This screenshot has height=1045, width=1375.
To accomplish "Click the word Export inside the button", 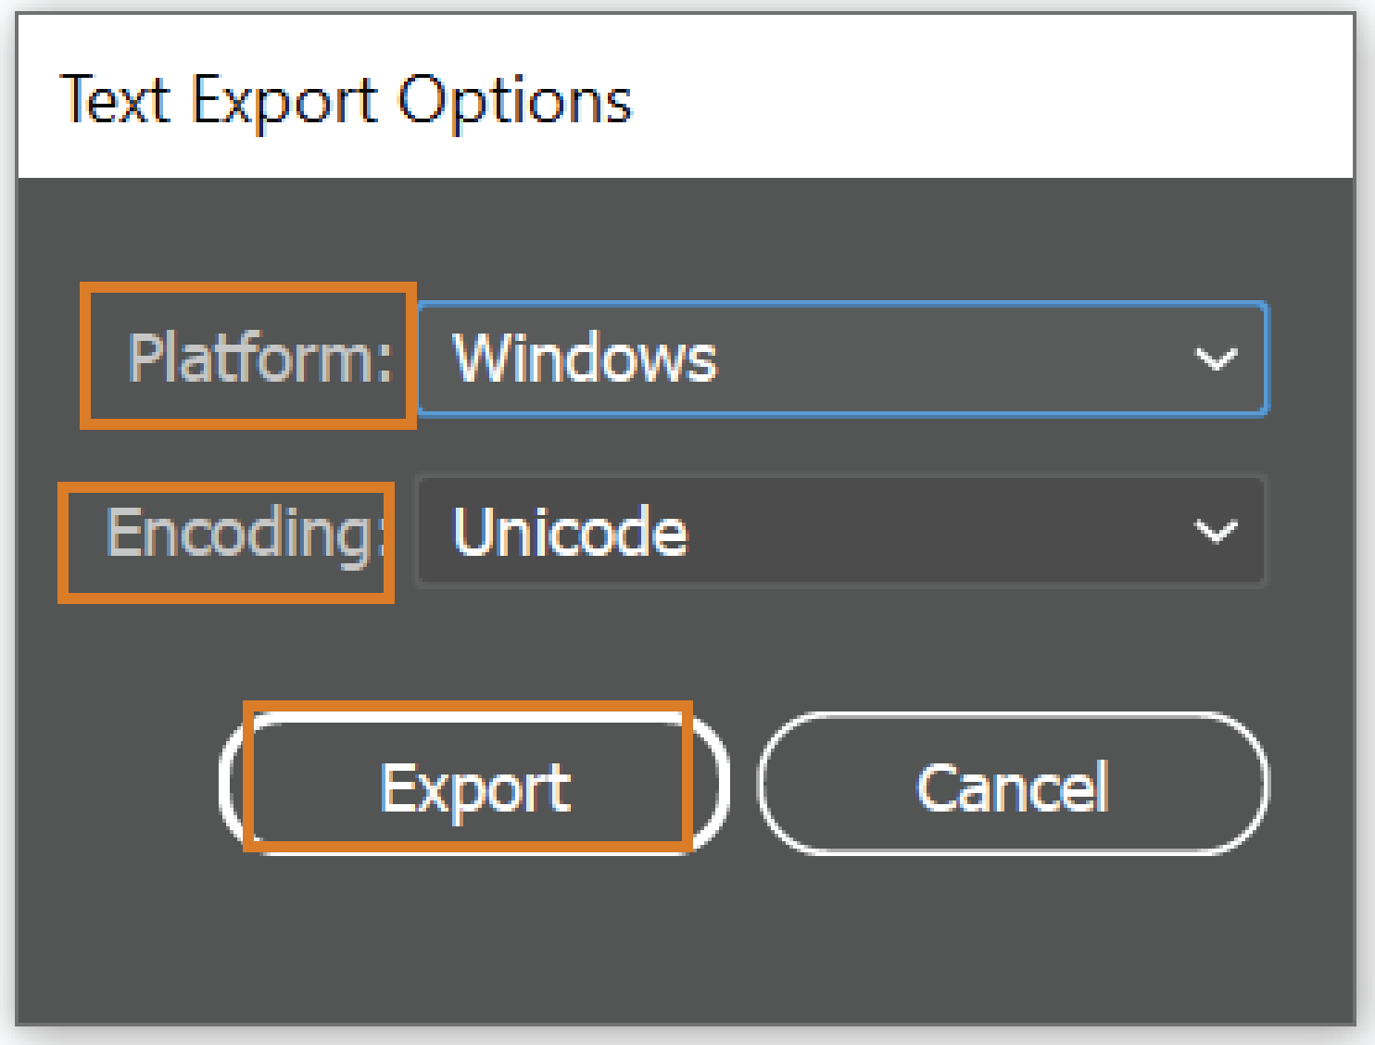I will pos(474,788).
